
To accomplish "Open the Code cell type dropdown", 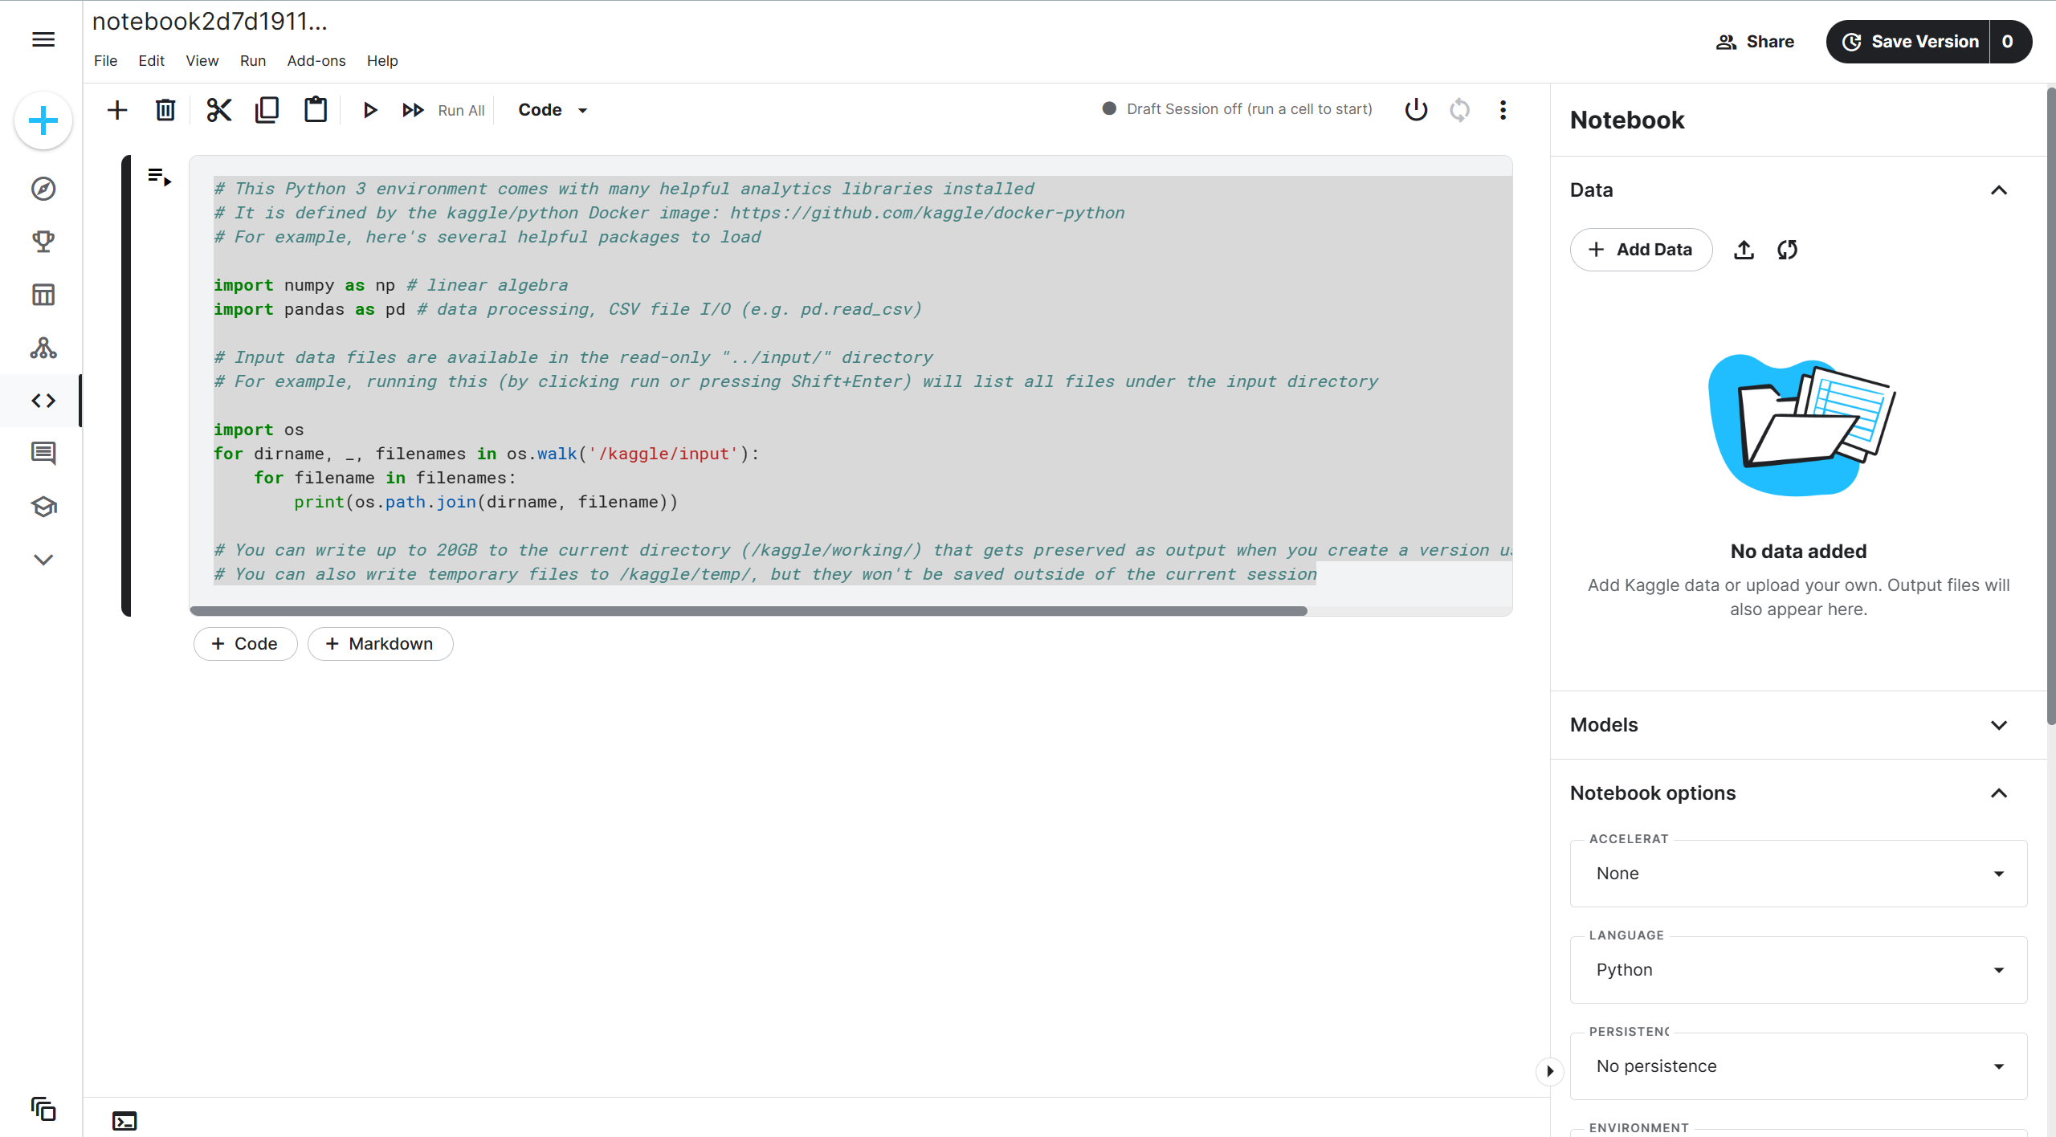I will point(553,110).
